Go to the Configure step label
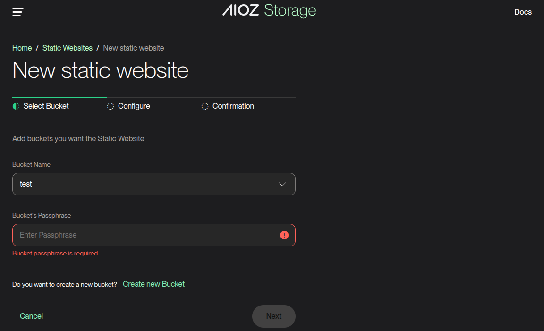Image resolution: width=544 pixels, height=331 pixels. tap(134, 106)
